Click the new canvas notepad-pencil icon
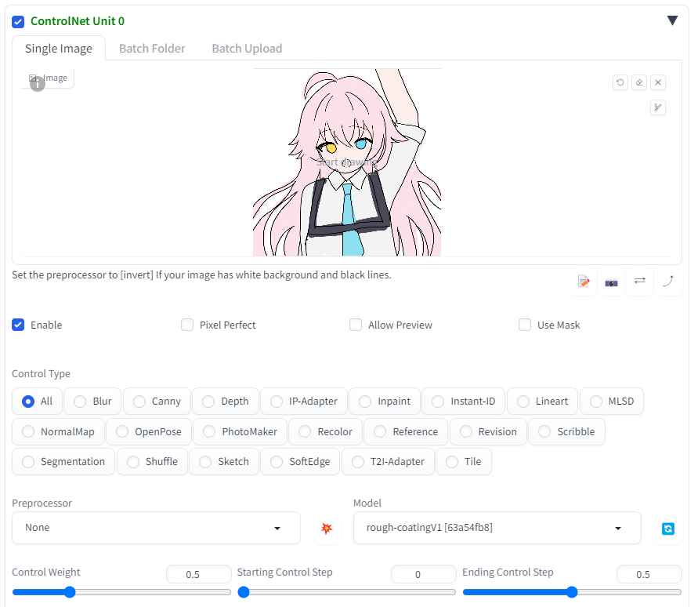This screenshot has width=698, height=607. click(x=584, y=282)
